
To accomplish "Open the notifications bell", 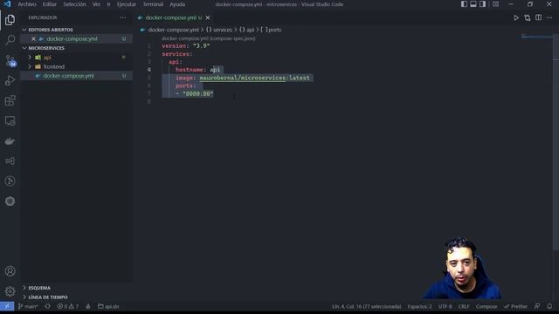I will pyautogui.click(x=549, y=306).
